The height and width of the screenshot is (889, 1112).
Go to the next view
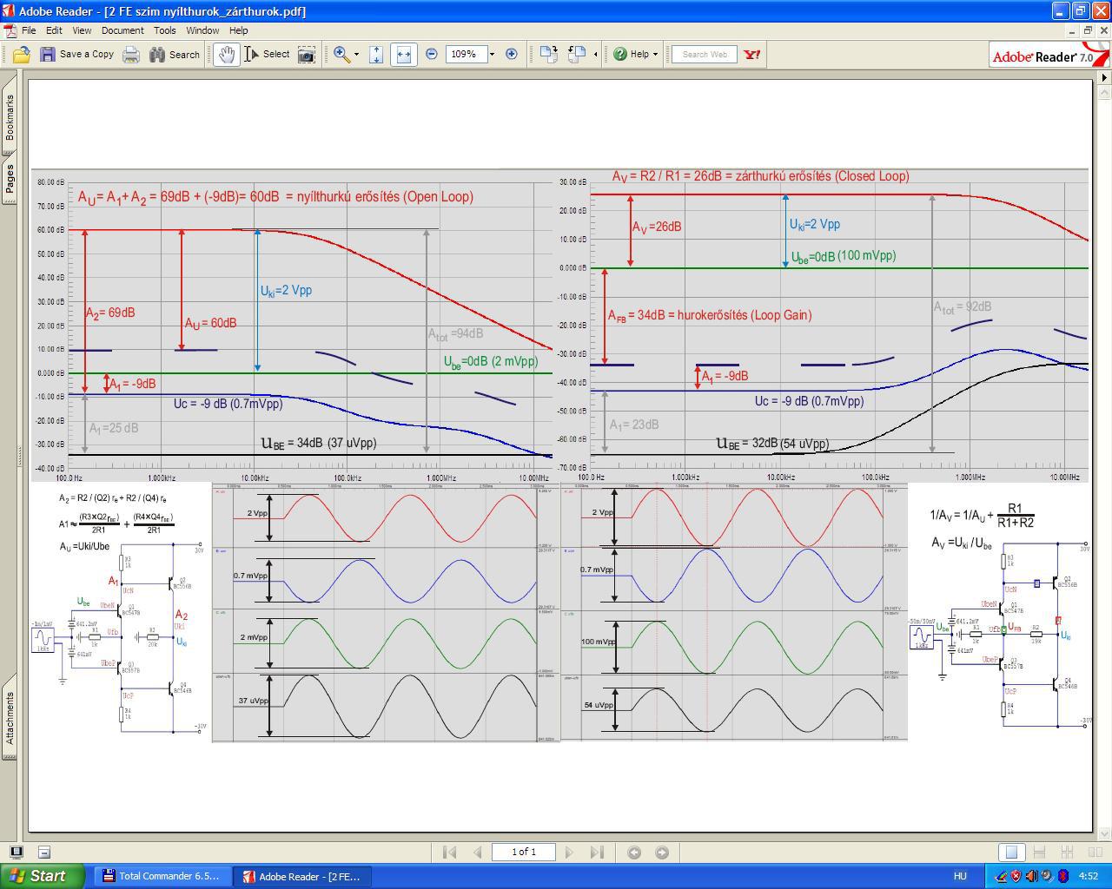pyautogui.click(x=662, y=853)
